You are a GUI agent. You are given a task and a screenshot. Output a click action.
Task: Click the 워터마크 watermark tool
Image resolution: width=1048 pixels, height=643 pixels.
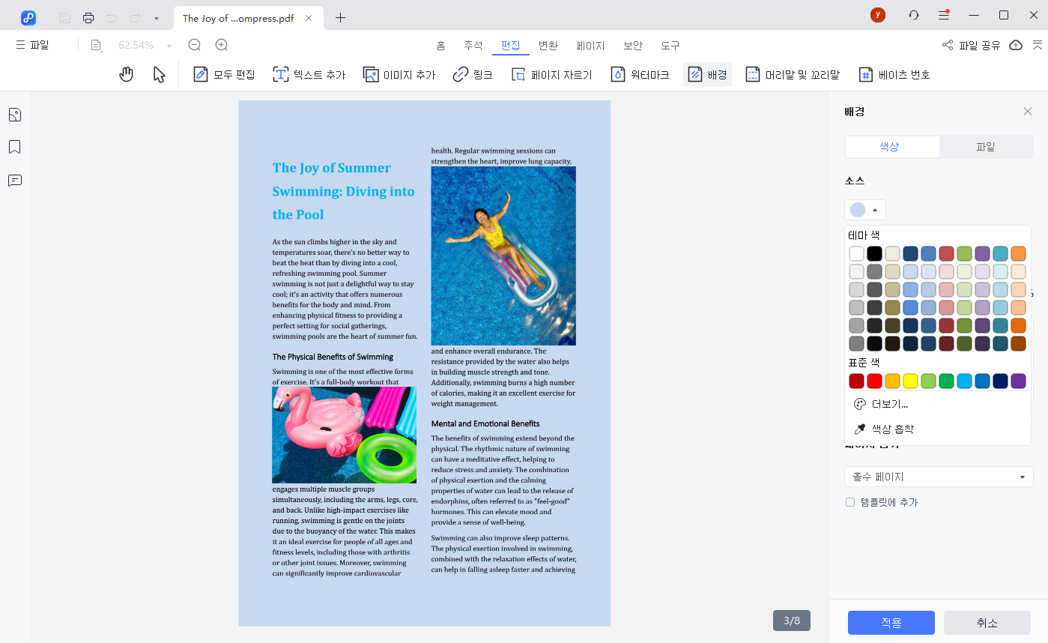(x=640, y=75)
